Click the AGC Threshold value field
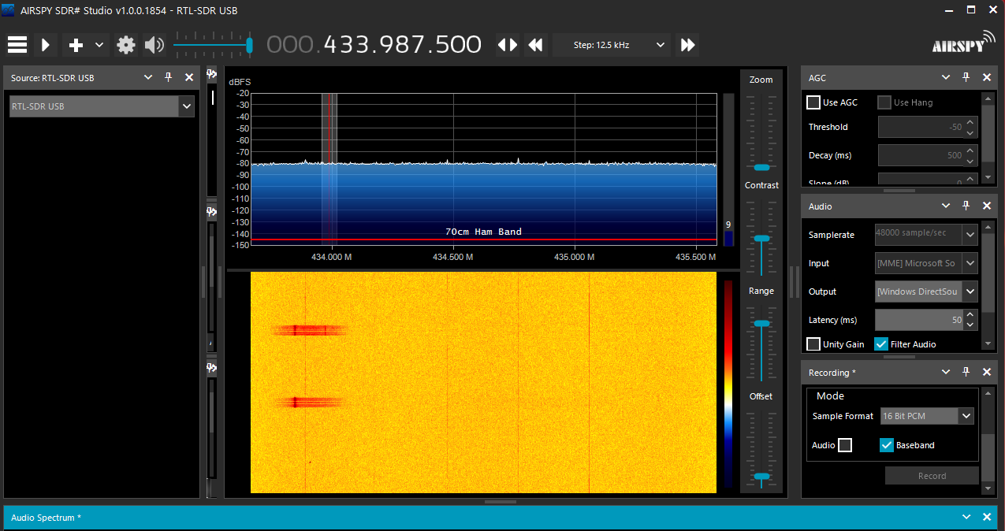This screenshot has width=1005, height=531. point(921,127)
